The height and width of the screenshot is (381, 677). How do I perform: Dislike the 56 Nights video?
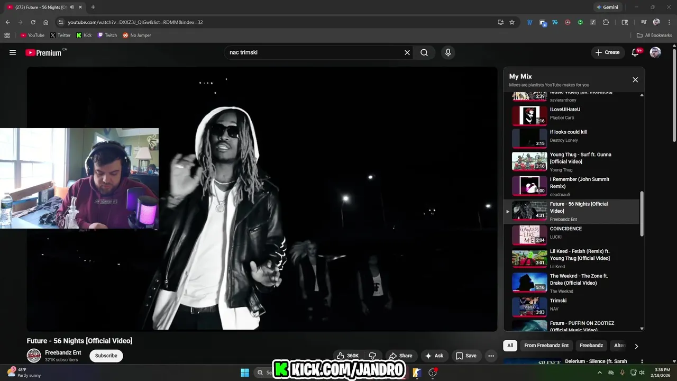pos(372,356)
